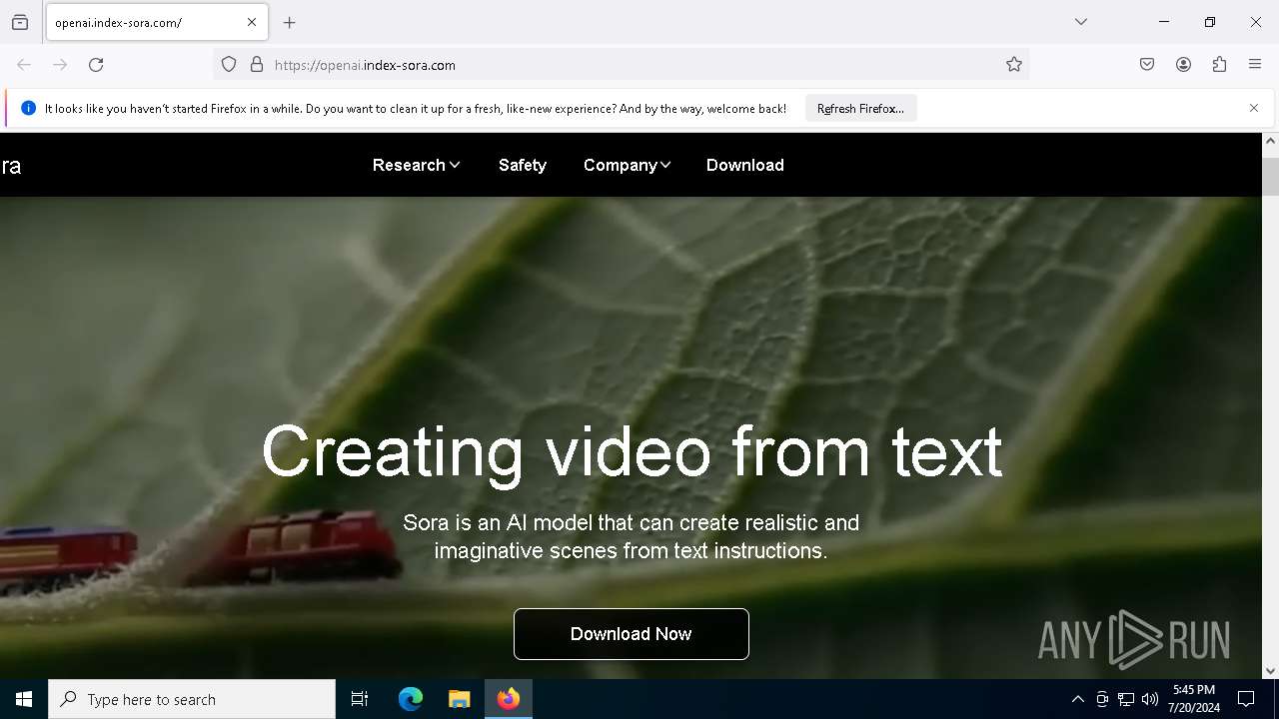
Task: Go back one page
Action: [x=24, y=65]
